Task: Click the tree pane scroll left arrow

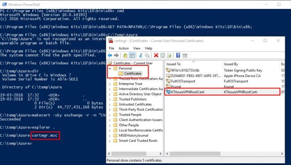Action: (109, 153)
